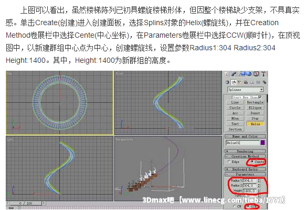
Task: Click the Line spline button
Action: coord(235,102)
